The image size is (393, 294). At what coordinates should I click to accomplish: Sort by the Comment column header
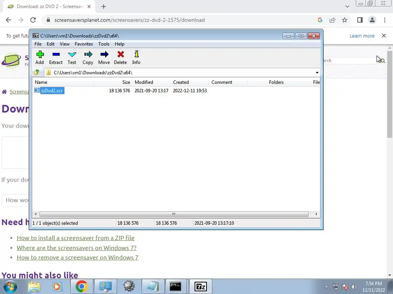(x=228, y=82)
